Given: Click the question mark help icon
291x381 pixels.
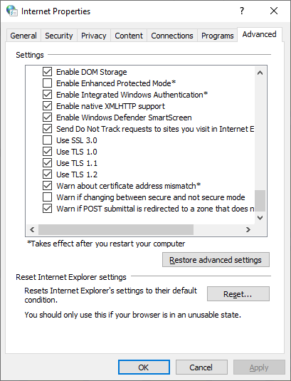Looking at the screenshot, I should pos(241,11).
